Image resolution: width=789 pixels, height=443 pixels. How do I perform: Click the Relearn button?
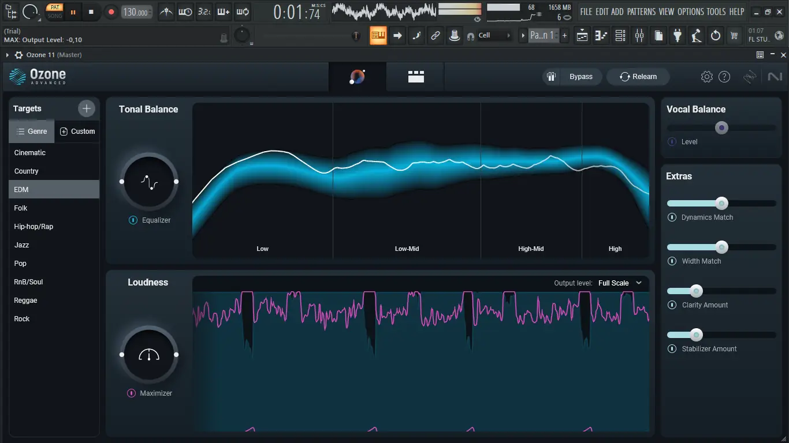pos(638,77)
